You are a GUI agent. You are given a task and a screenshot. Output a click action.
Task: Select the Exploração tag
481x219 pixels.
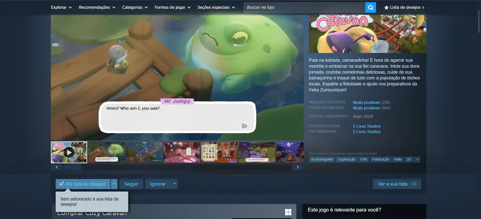tap(346, 159)
